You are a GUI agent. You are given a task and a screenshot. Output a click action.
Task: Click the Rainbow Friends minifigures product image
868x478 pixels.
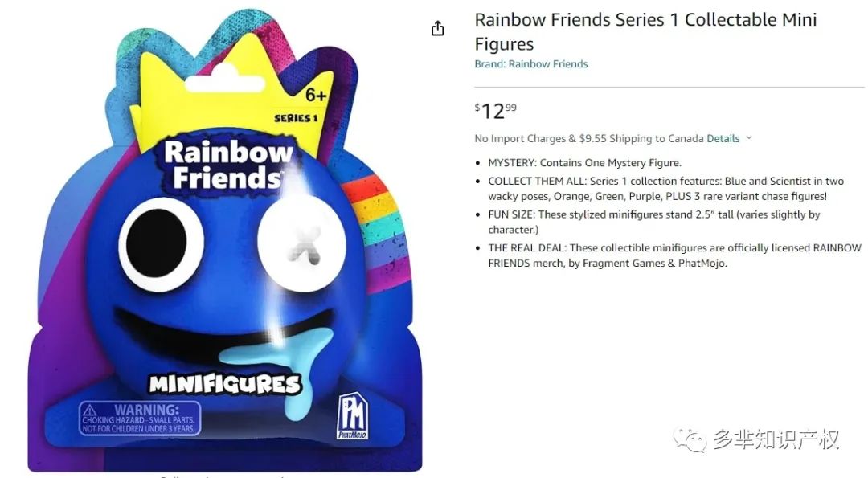(x=225, y=241)
